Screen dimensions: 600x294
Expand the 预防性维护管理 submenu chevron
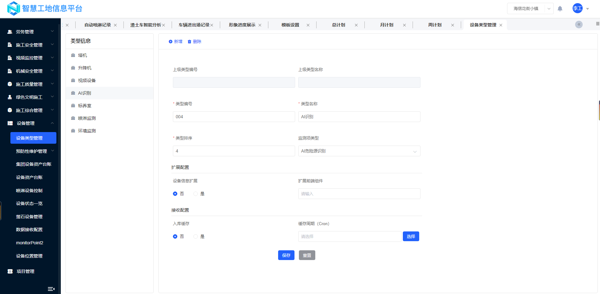tap(53, 151)
